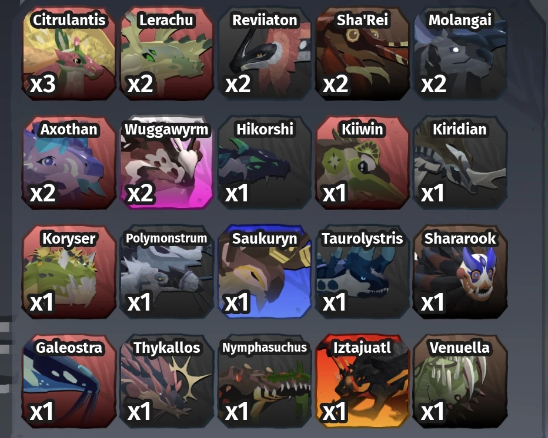Select the Citrulantis creature card

pyautogui.click(x=69, y=53)
